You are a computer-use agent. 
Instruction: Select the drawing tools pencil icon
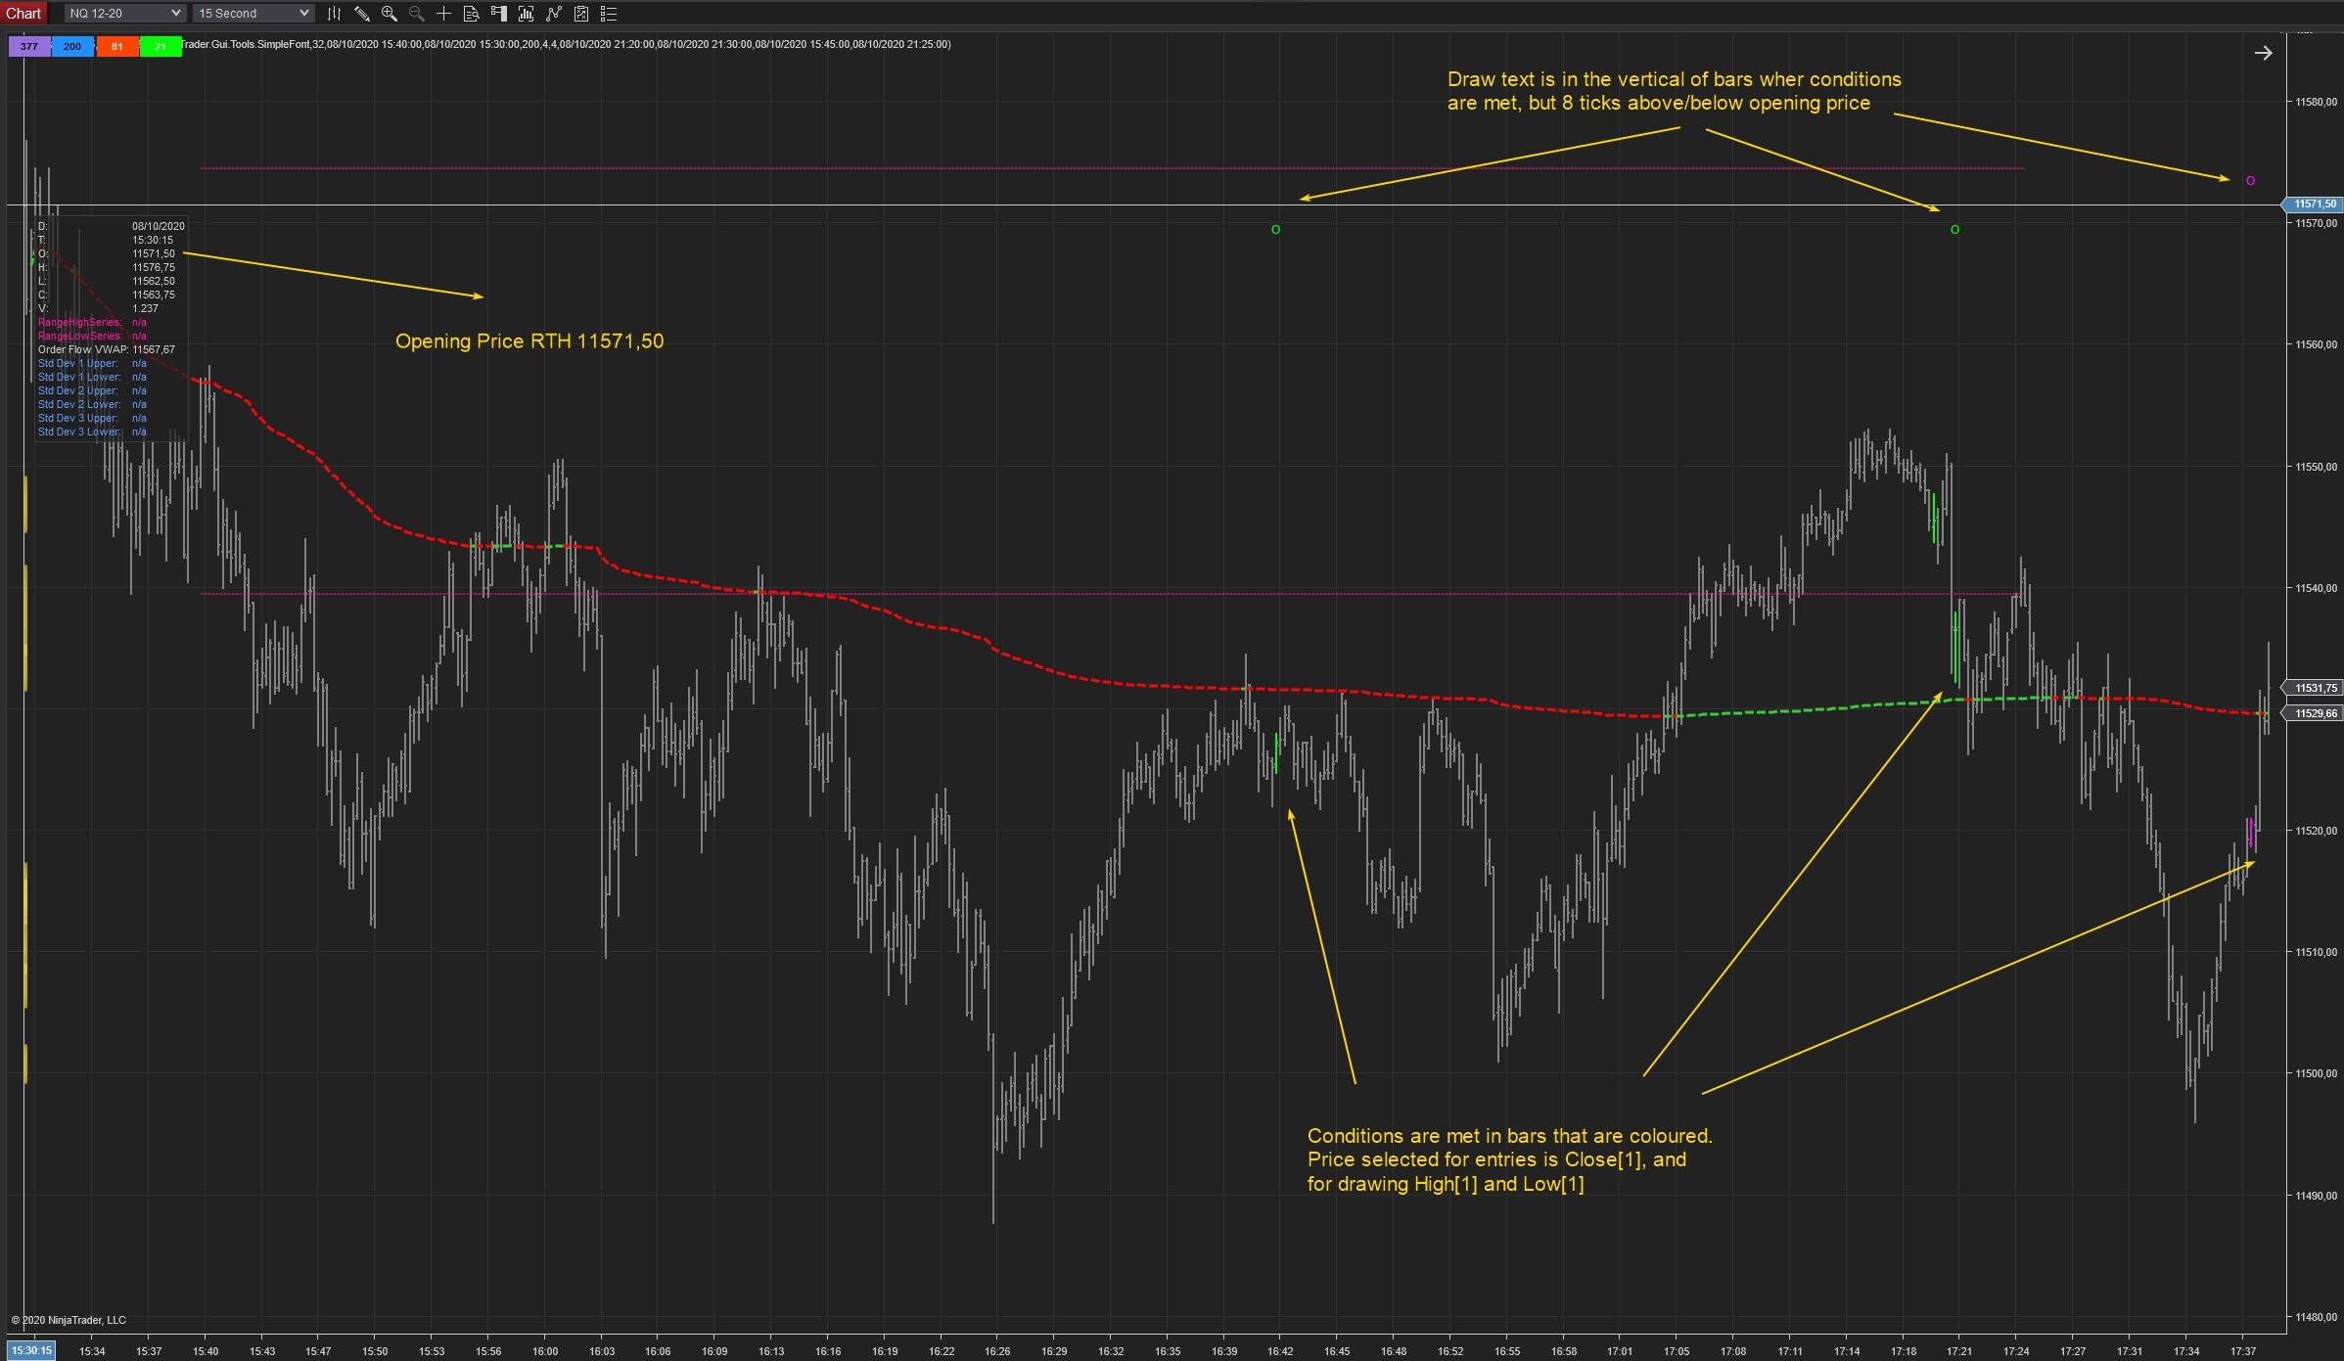tap(361, 14)
